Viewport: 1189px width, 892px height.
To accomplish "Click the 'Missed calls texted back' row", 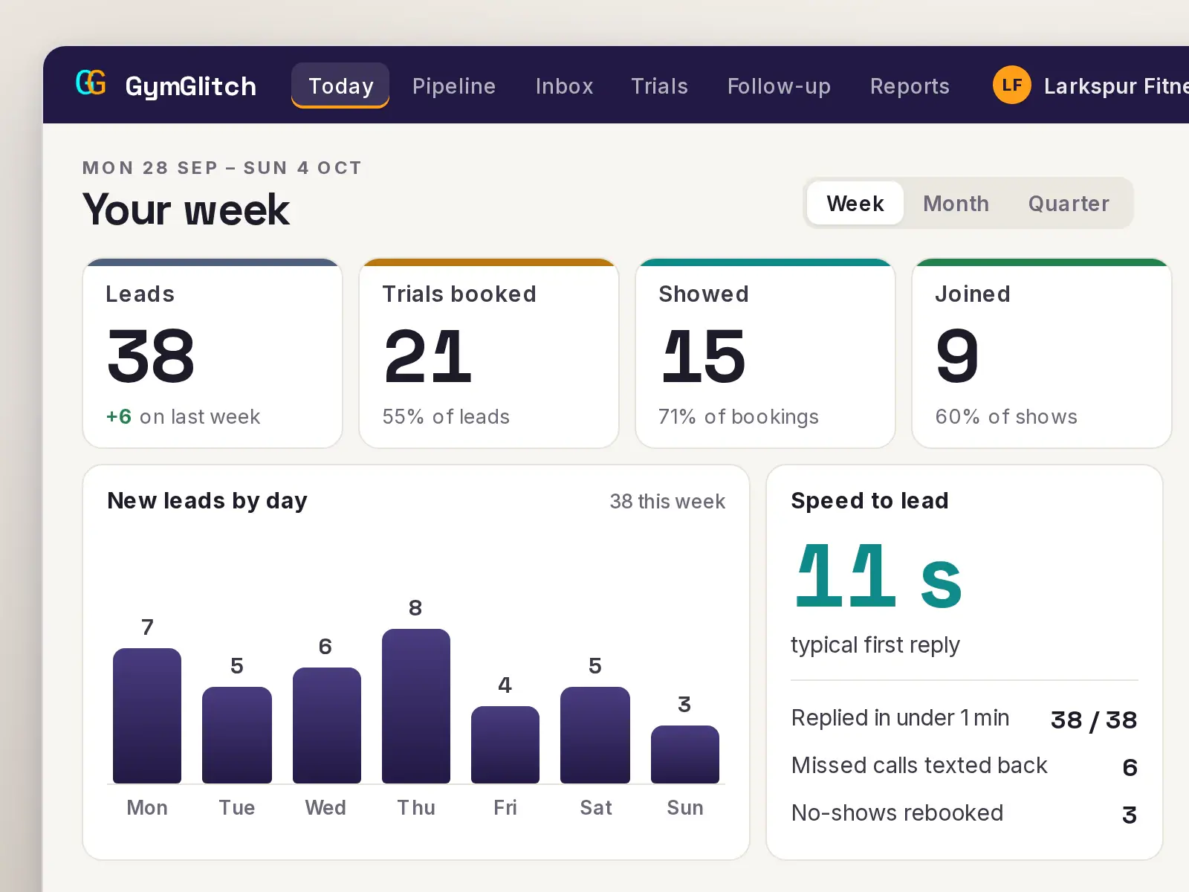I will (964, 766).
